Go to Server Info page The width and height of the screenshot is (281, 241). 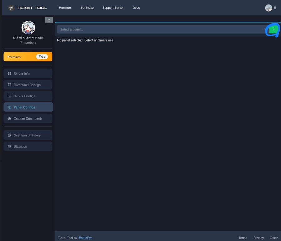point(28,74)
